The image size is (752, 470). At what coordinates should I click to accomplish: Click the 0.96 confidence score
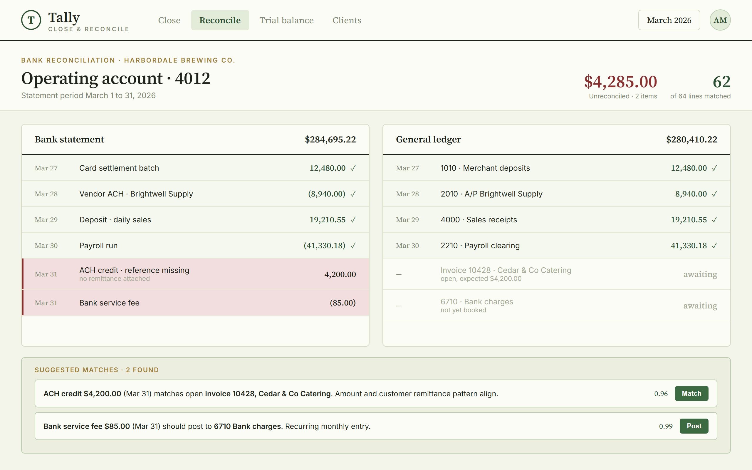tap(661, 394)
